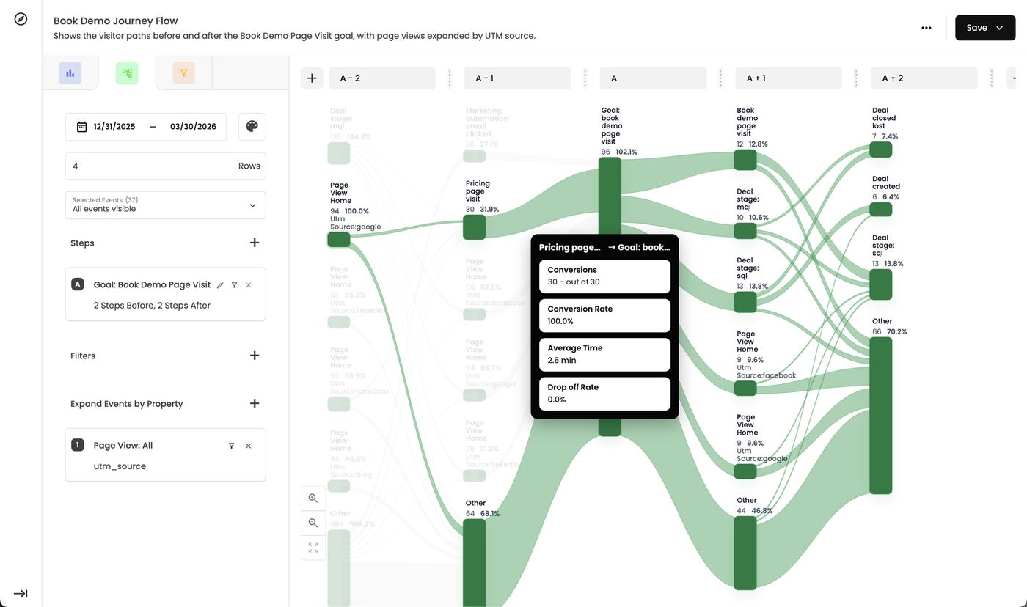Viewport: 1027px width, 607px height.
Task: Open the calendar date picker icon
Action: coord(81,127)
